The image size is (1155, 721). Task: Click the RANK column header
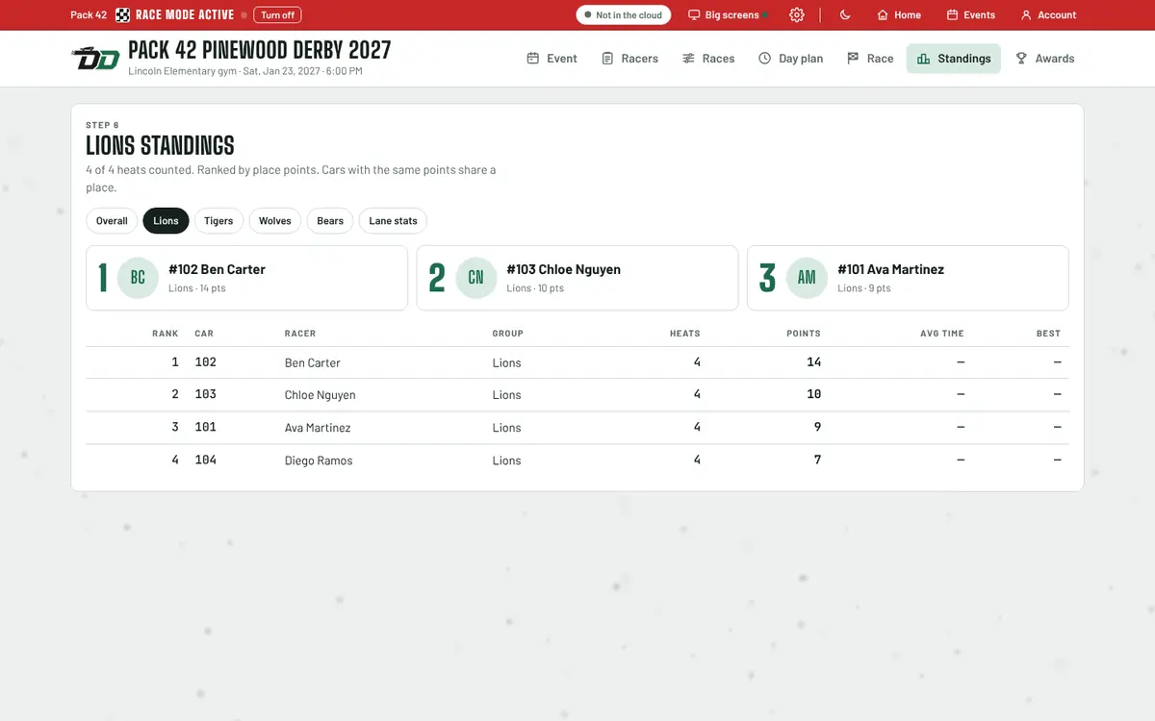pyautogui.click(x=166, y=334)
